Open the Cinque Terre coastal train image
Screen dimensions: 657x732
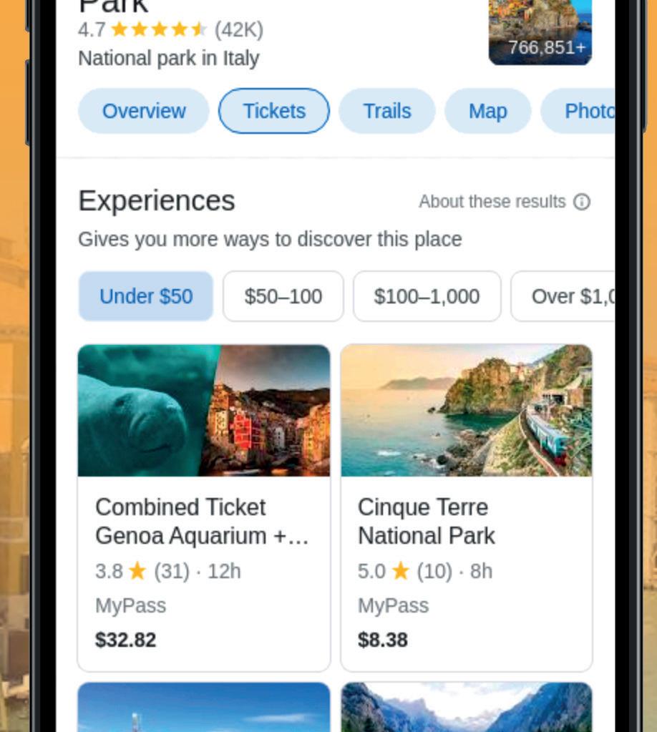467,411
